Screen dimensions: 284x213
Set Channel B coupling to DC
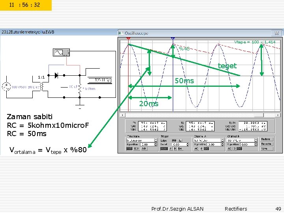coord(239,149)
